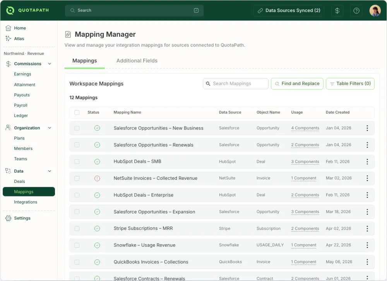This screenshot has height=281, width=387.
Task: Open the dollar sign icon in header
Action: [x=337, y=10]
